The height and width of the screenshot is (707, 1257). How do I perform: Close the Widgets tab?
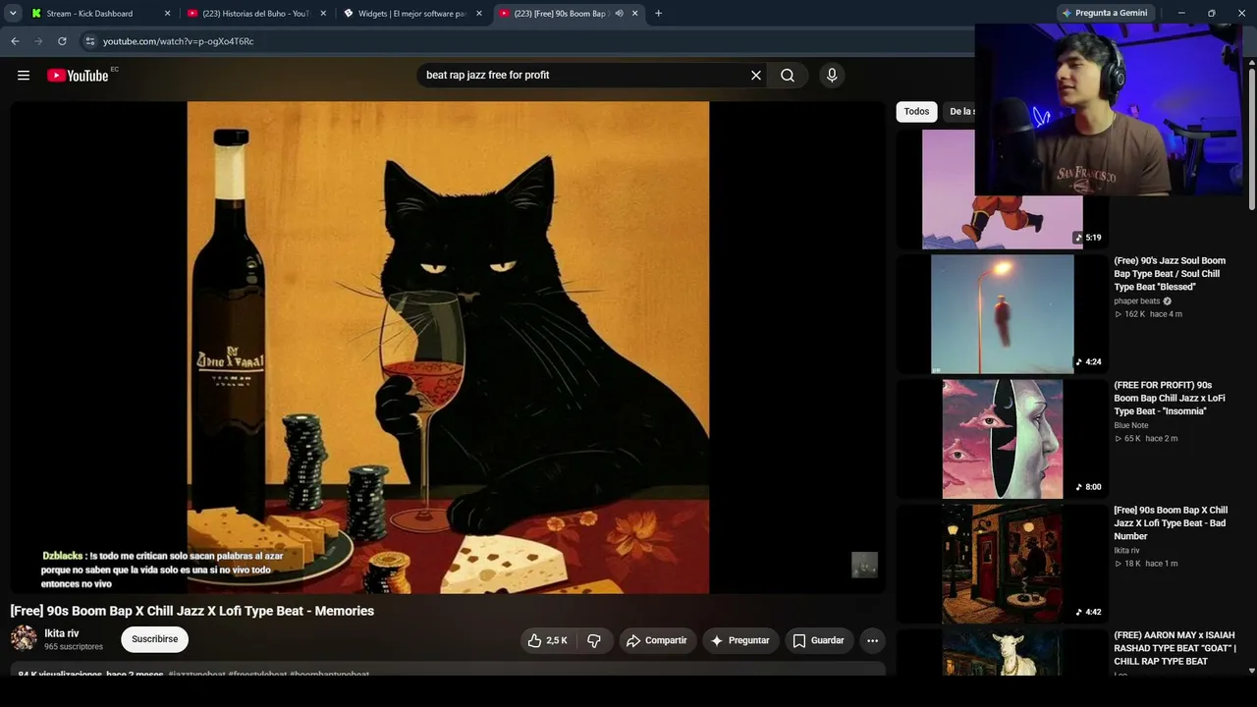pos(479,14)
